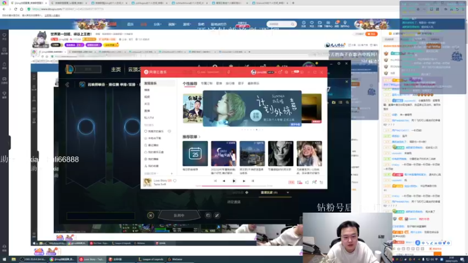468x263 pixels.
Task: Add new playlist with plus icon
Action: 171,173
